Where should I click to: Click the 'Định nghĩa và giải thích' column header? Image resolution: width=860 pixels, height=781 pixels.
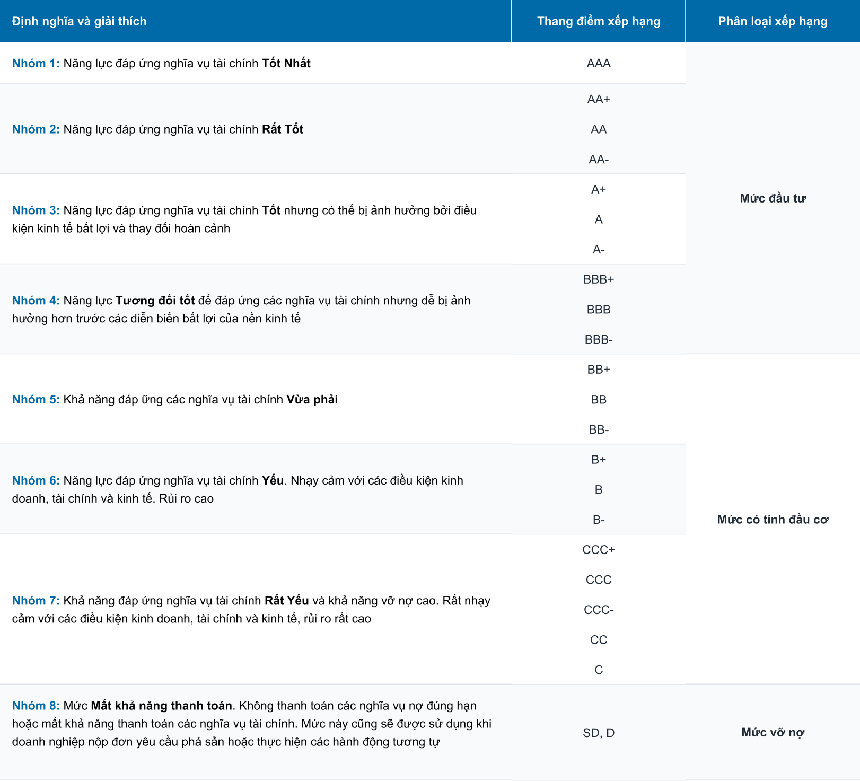point(79,21)
